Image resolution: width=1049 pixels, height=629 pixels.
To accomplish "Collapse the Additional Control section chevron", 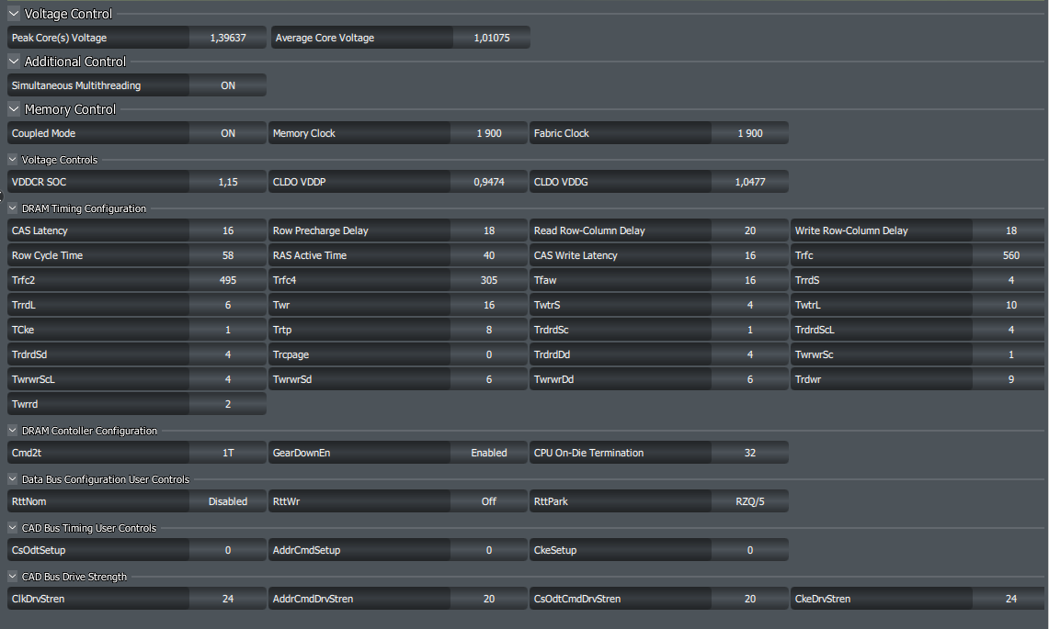I will point(13,62).
